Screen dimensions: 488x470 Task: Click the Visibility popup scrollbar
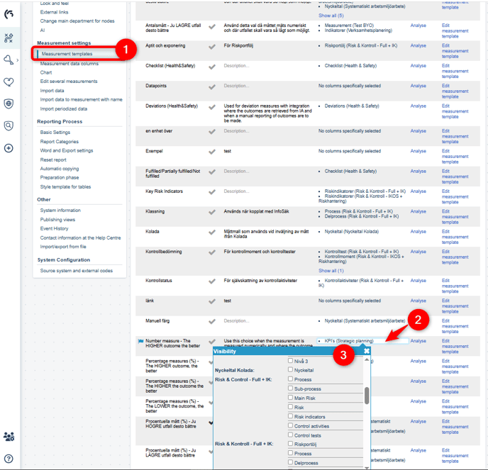[367, 396]
